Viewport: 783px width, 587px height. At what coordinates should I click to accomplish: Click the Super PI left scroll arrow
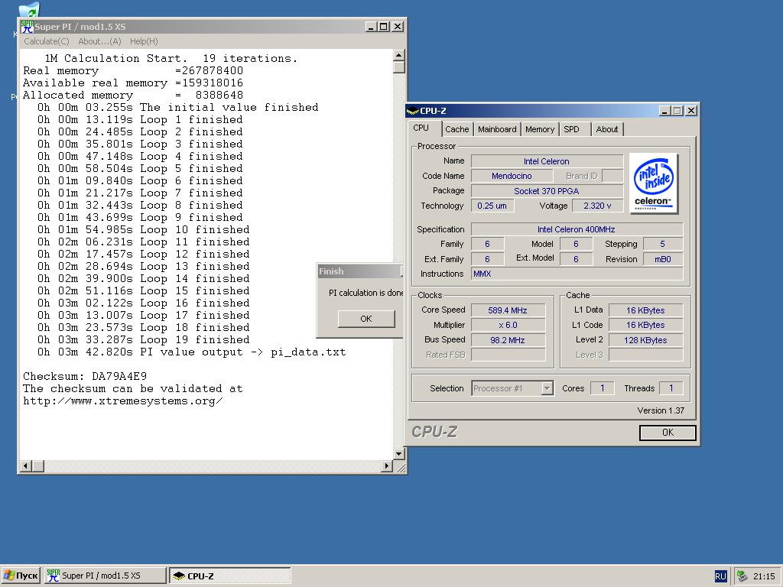[x=26, y=466]
